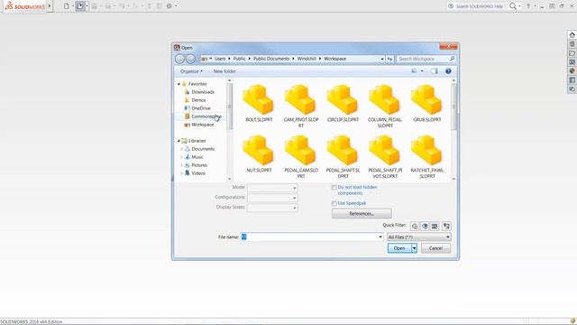Select PEDAL_SHAFT_PIVOT.SLDPRT part file
577x325 pixels.
click(385, 156)
